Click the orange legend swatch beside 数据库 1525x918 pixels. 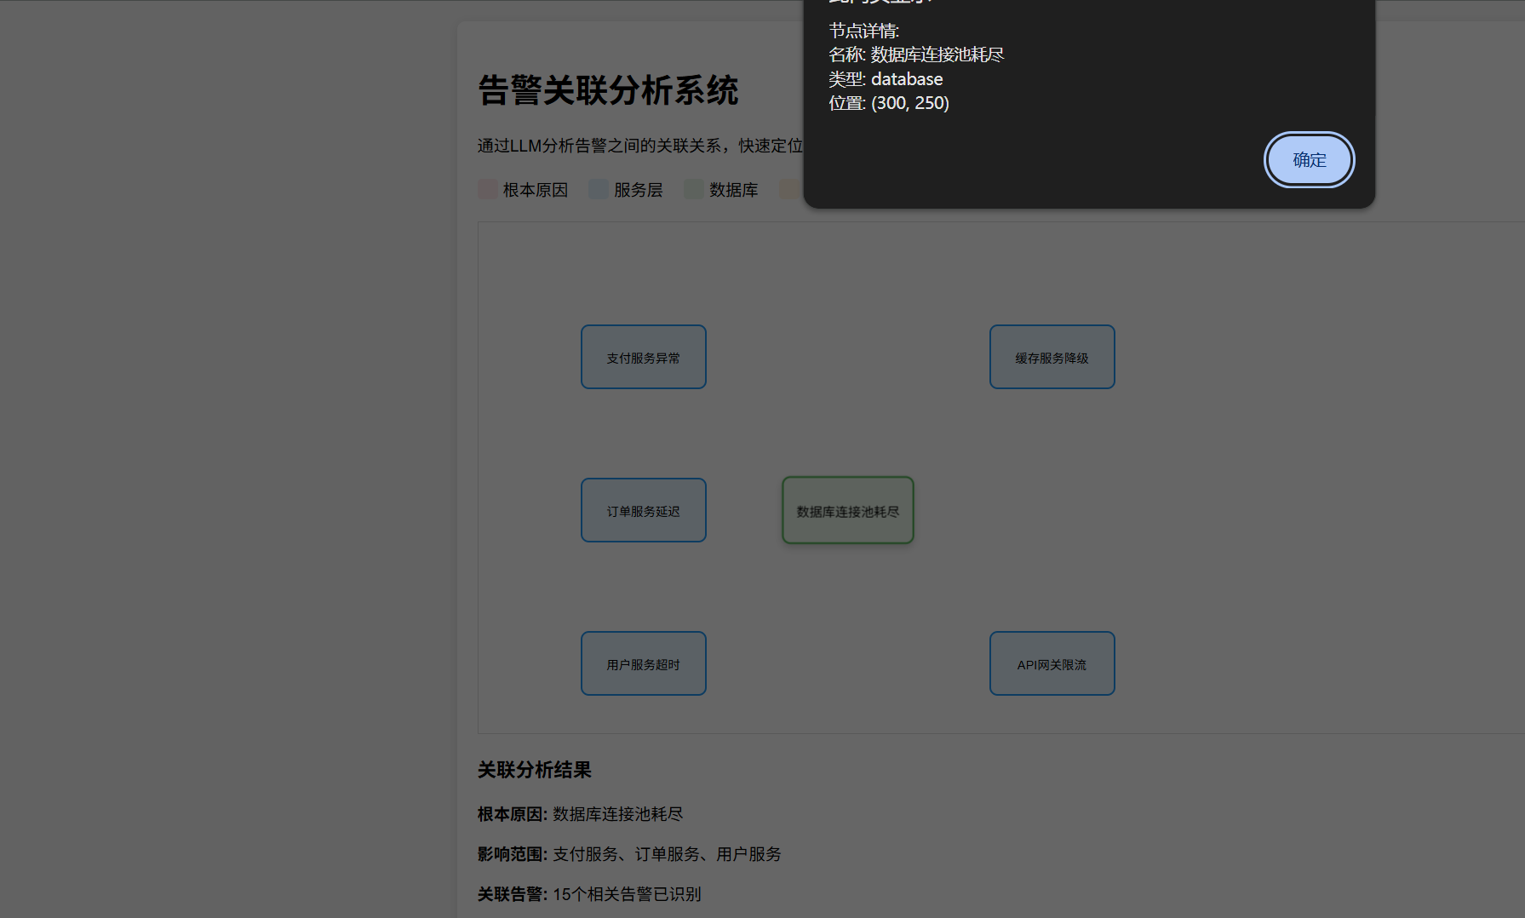point(790,189)
